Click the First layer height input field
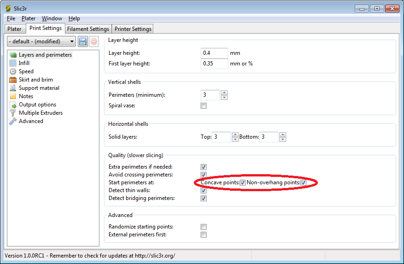This screenshot has height=264, width=404. [x=214, y=64]
